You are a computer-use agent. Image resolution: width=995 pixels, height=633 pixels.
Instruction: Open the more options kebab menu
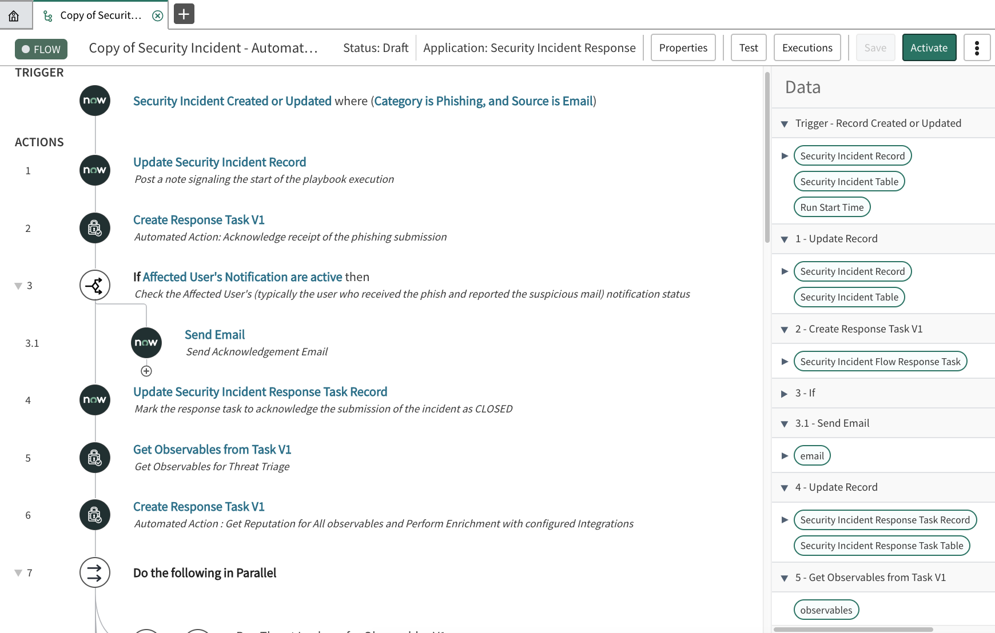click(977, 48)
